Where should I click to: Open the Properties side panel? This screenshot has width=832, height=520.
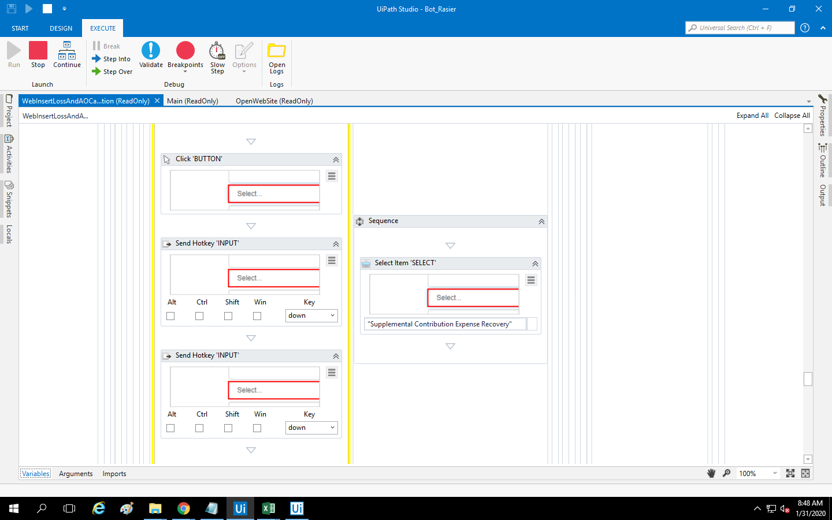point(822,116)
